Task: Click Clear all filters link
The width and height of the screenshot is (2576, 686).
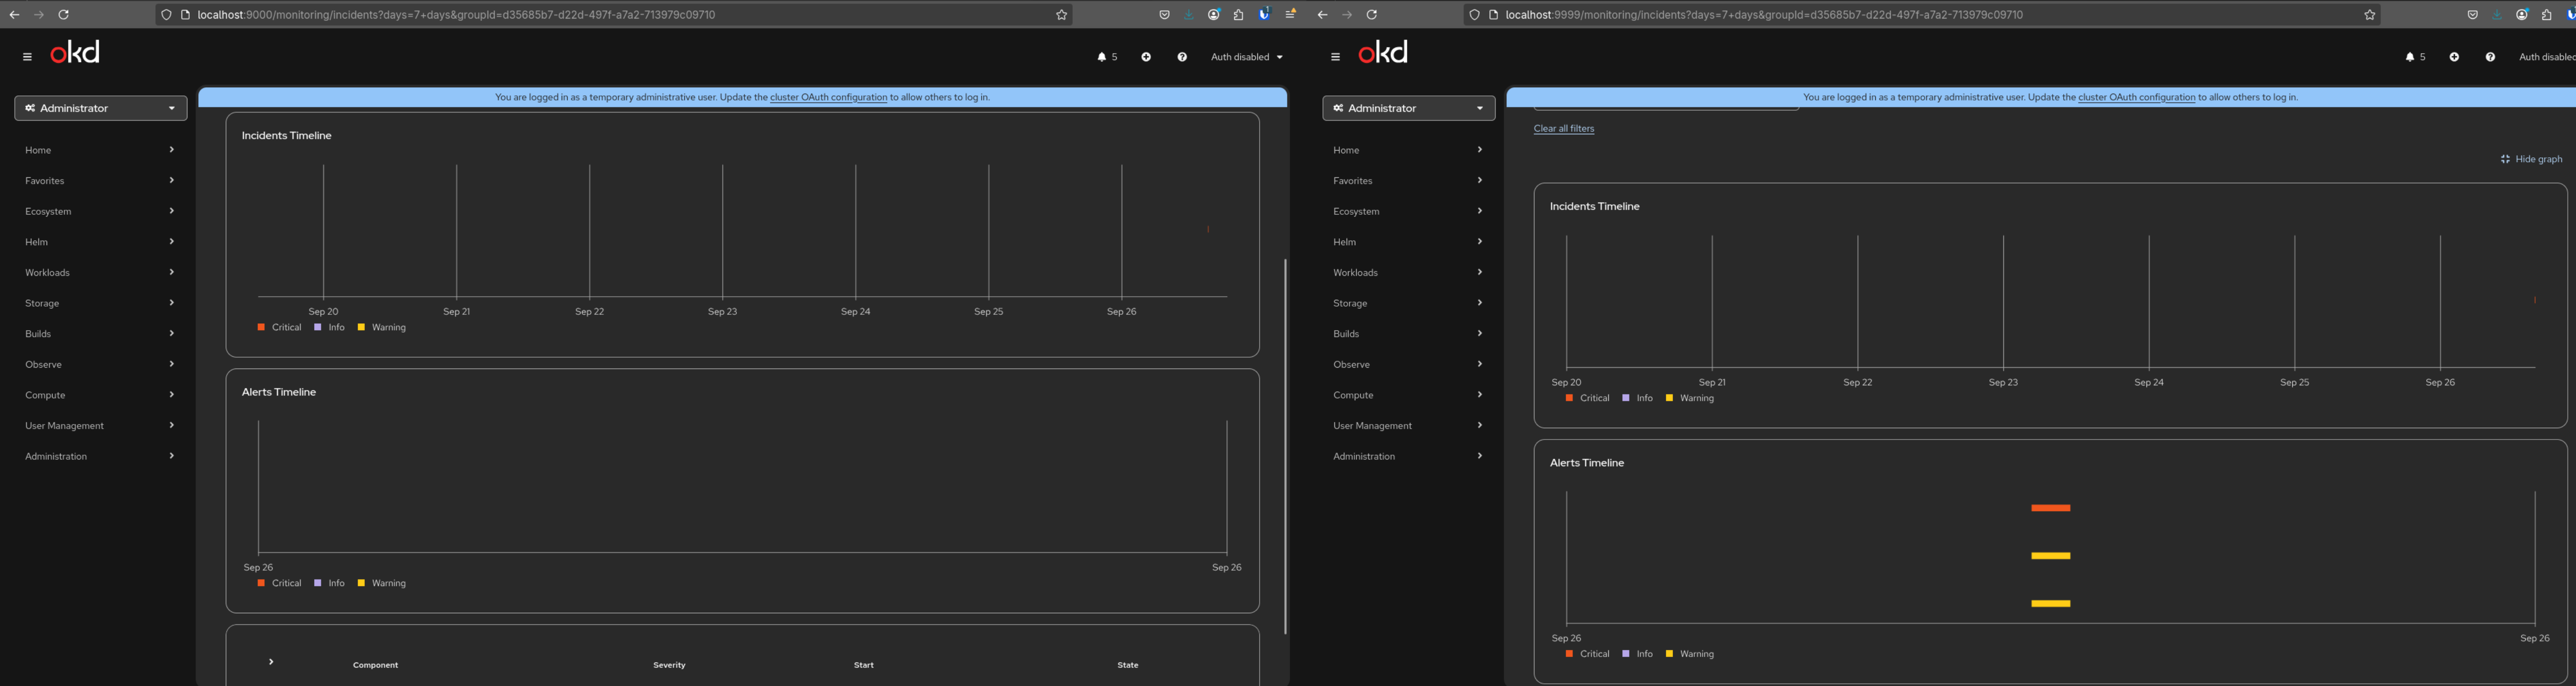Action: click(x=1563, y=129)
